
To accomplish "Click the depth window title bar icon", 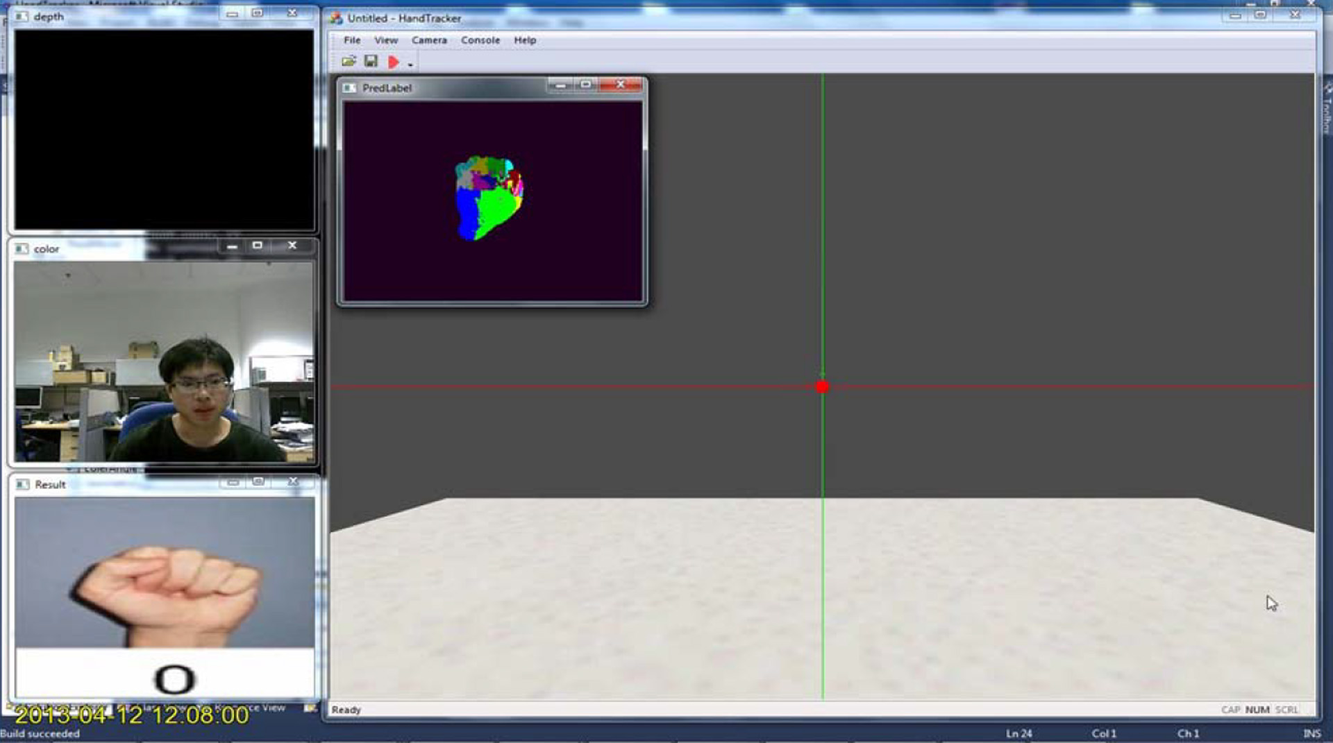I will tap(22, 17).
